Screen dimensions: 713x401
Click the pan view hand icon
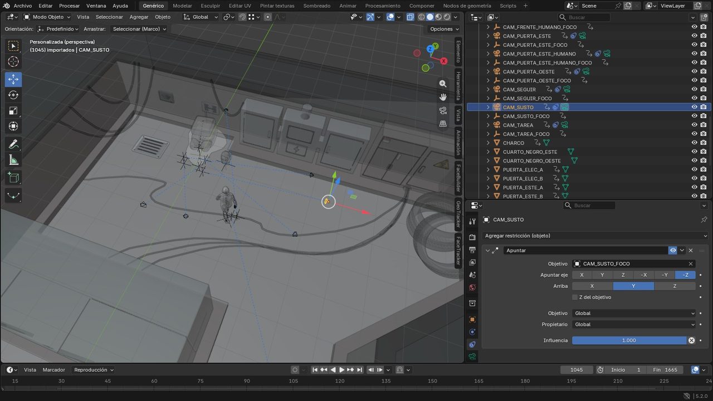point(443,97)
